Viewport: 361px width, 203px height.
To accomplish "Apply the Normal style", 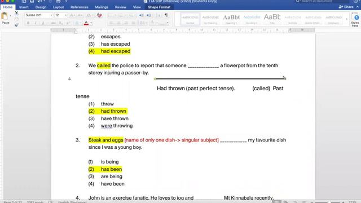I will [190, 19].
